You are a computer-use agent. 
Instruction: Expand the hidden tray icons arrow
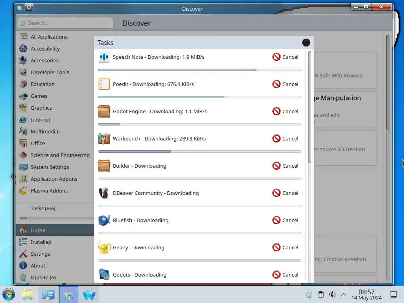pyautogui.click(x=344, y=294)
